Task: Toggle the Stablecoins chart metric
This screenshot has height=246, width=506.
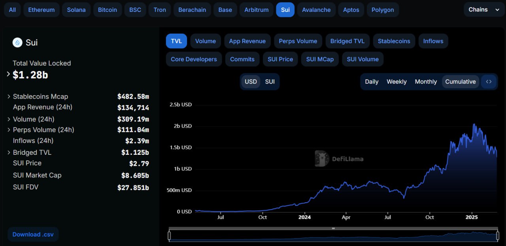Action: click(x=394, y=41)
